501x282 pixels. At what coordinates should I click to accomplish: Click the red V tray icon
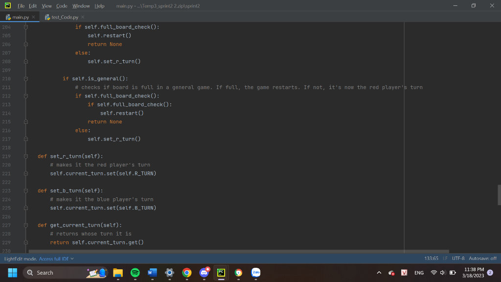404,272
